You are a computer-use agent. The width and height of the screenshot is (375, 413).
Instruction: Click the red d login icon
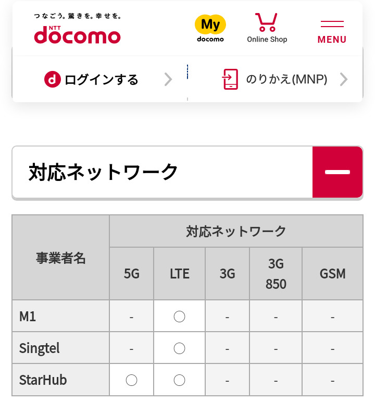pyautogui.click(x=52, y=79)
